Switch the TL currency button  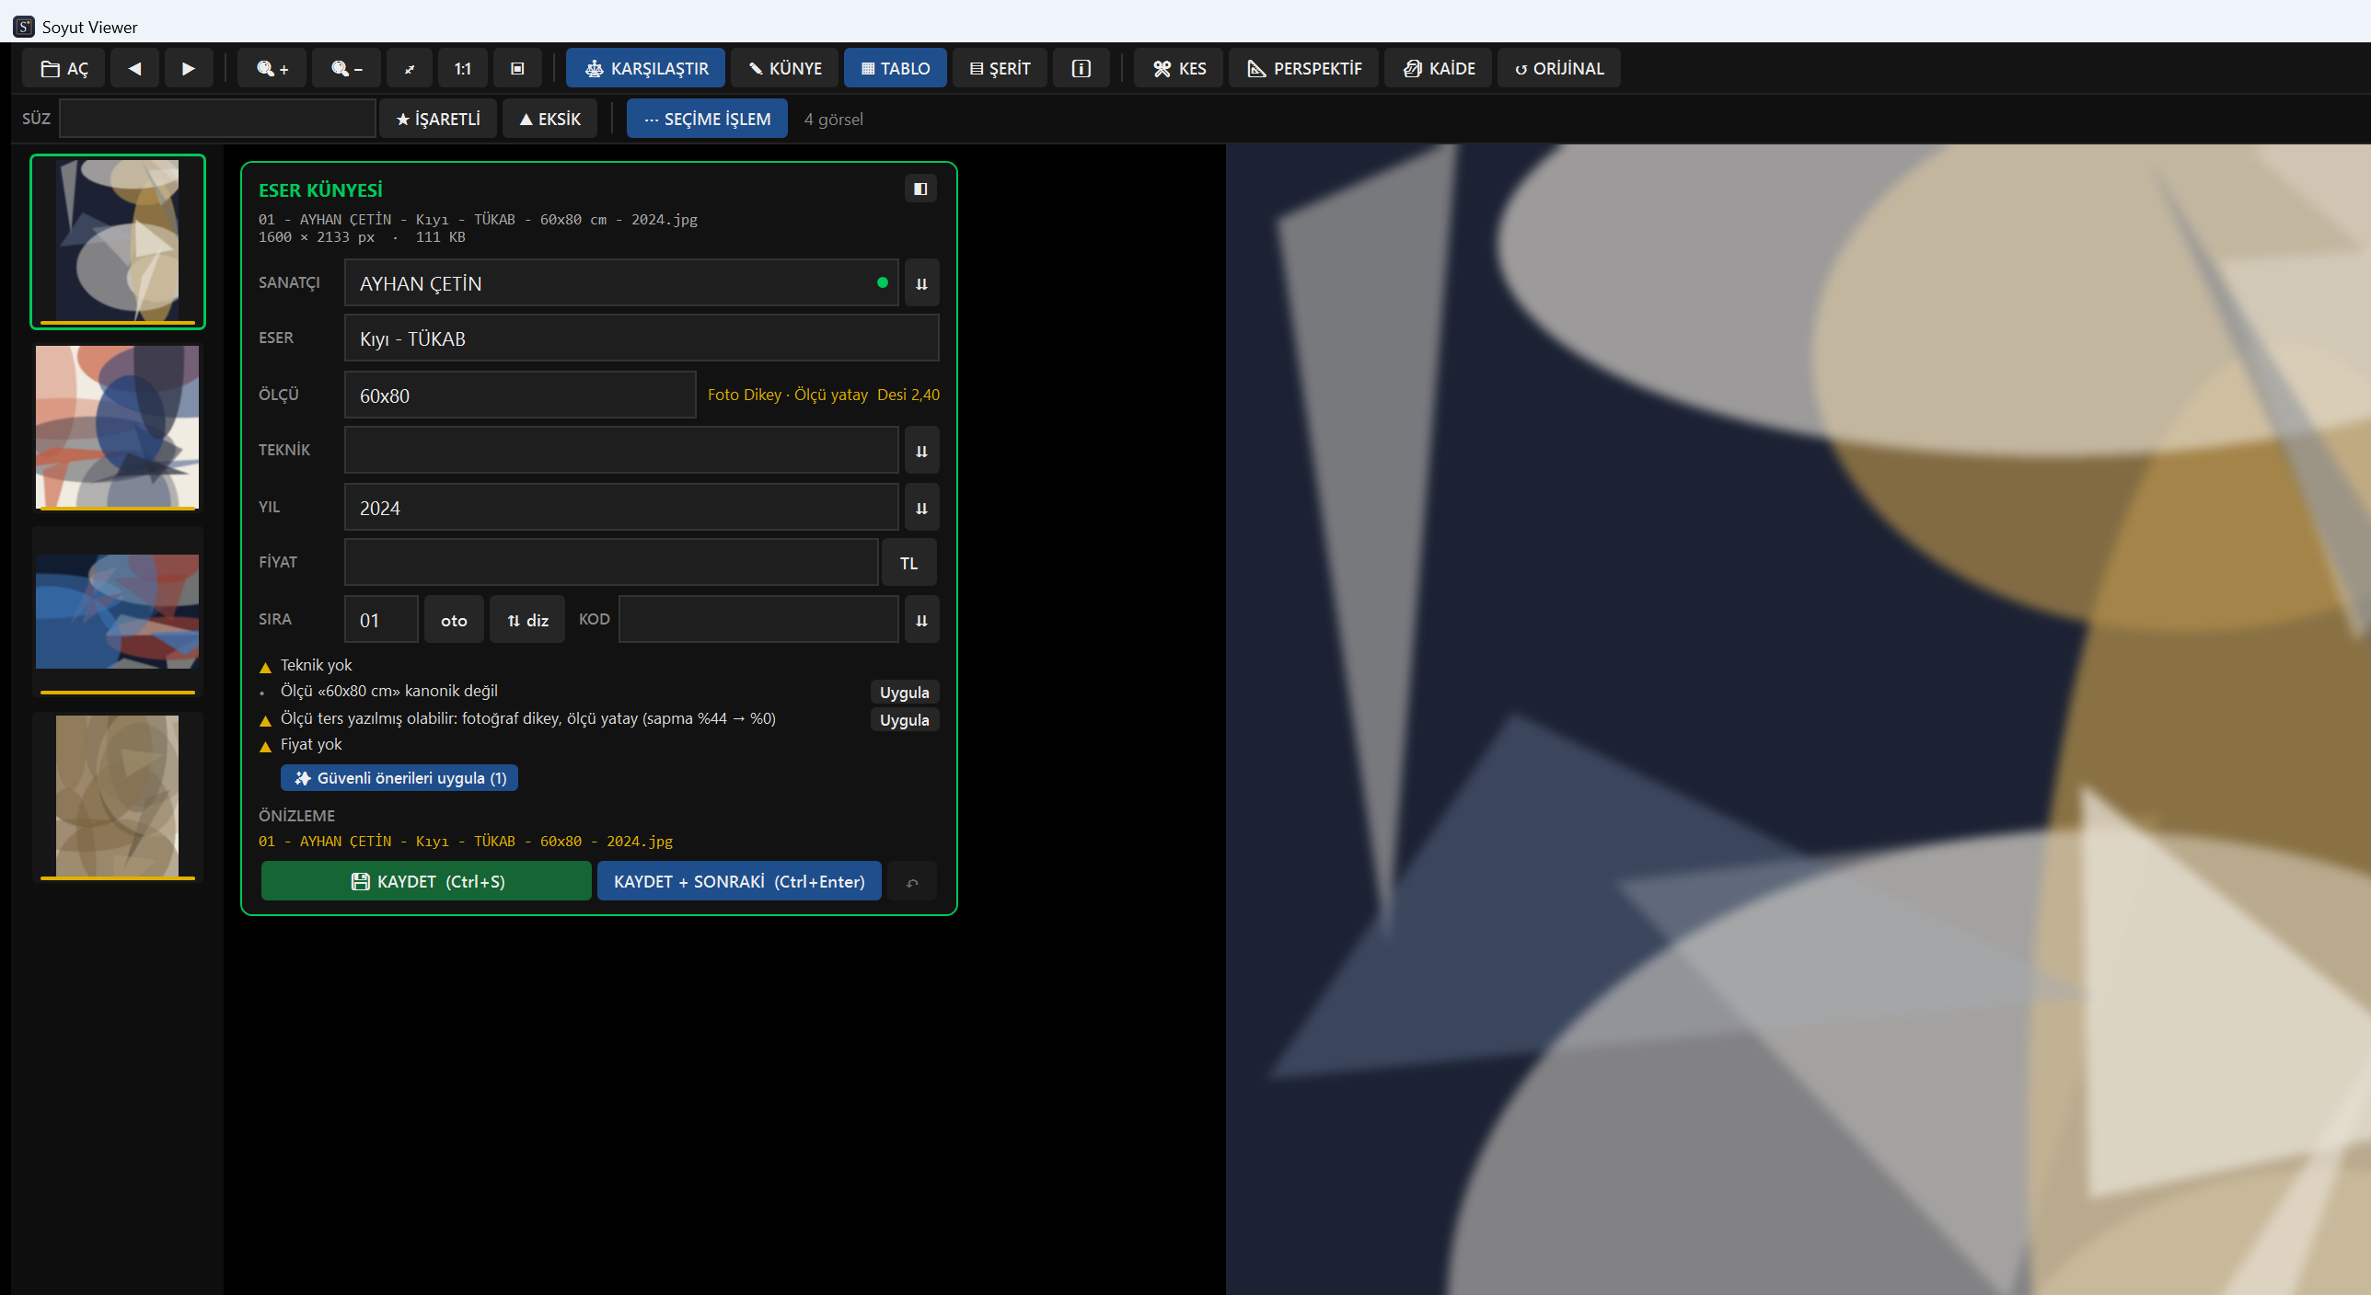coord(909,563)
